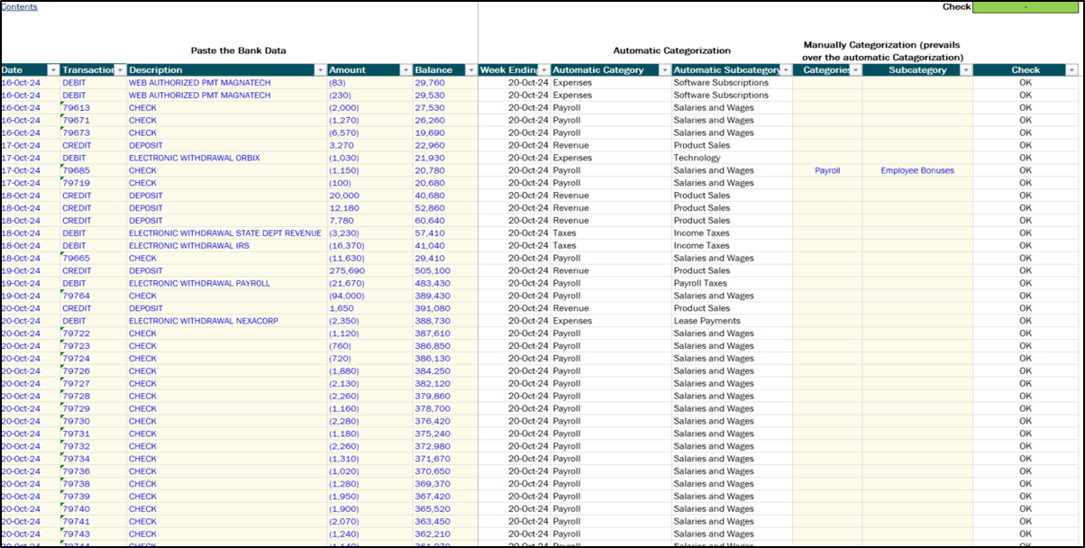
Task: Select the 'Software Subscriptions' cell for amount (230)
Action: [731, 96]
